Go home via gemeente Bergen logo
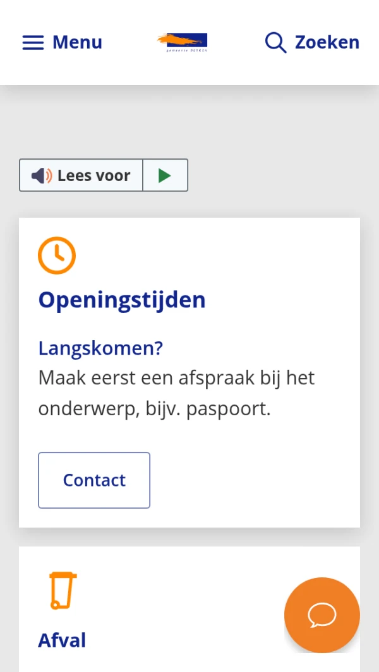Image resolution: width=379 pixels, height=672 pixels. [x=182, y=42]
